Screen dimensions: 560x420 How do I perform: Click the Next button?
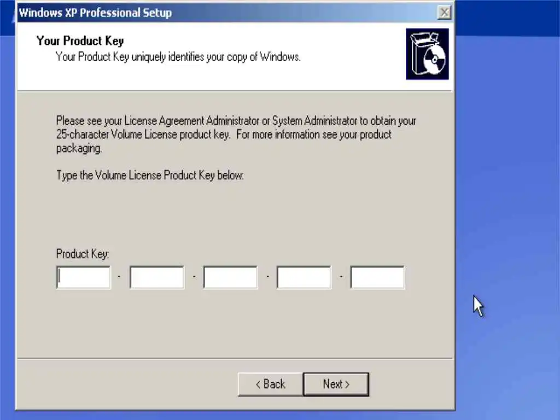(336, 384)
